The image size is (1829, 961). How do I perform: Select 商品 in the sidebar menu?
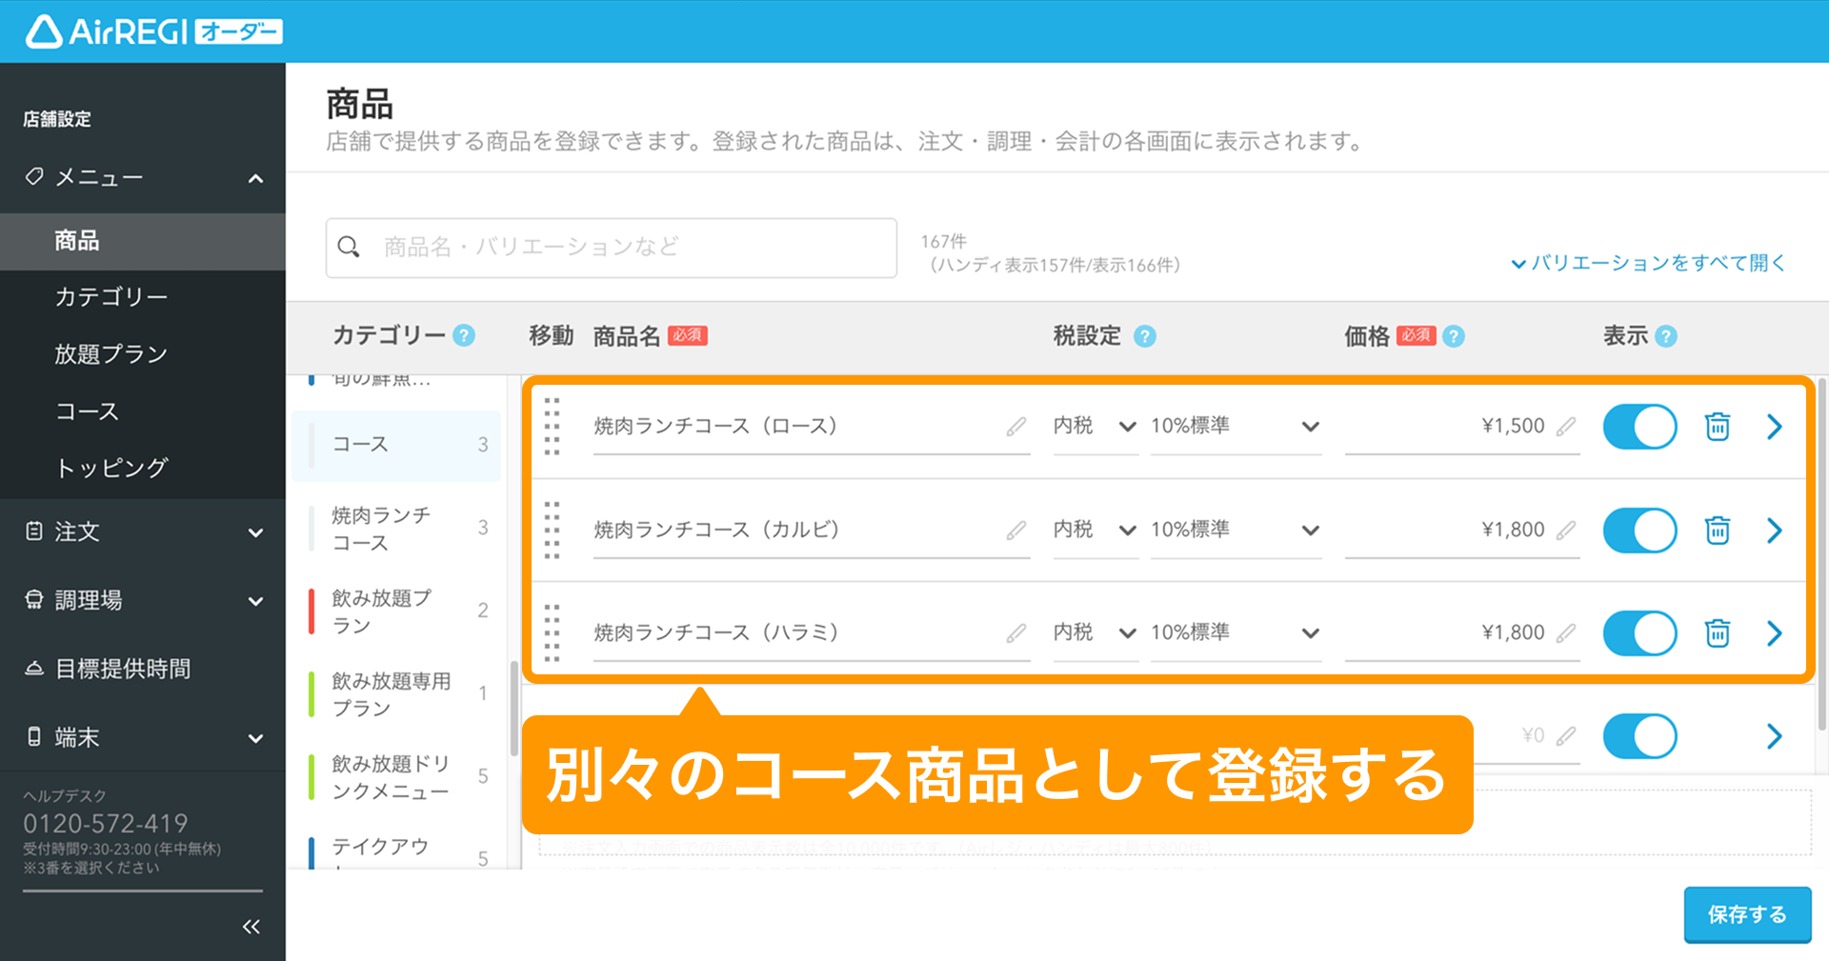[x=143, y=241]
